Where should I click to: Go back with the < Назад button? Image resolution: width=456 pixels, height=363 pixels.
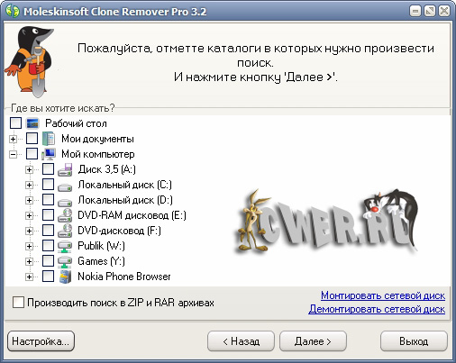(x=241, y=341)
